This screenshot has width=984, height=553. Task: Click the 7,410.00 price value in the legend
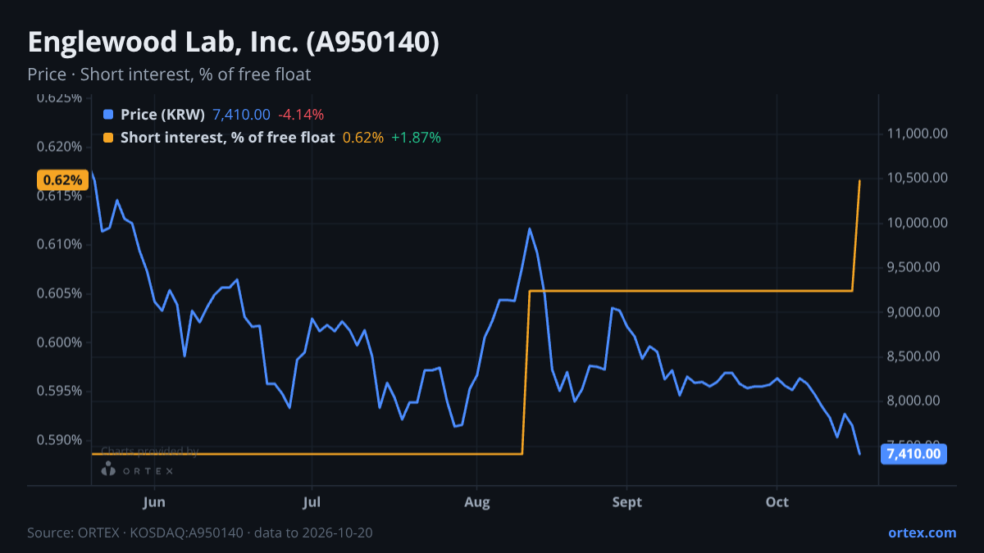(x=241, y=114)
